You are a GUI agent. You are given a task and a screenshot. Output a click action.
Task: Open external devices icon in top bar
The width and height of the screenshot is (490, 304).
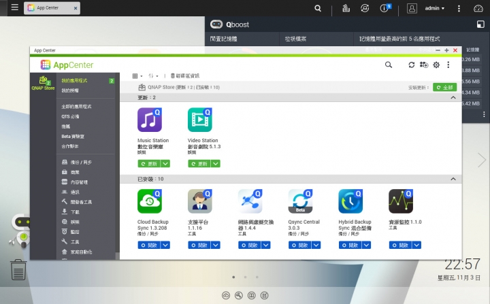click(x=365, y=8)
